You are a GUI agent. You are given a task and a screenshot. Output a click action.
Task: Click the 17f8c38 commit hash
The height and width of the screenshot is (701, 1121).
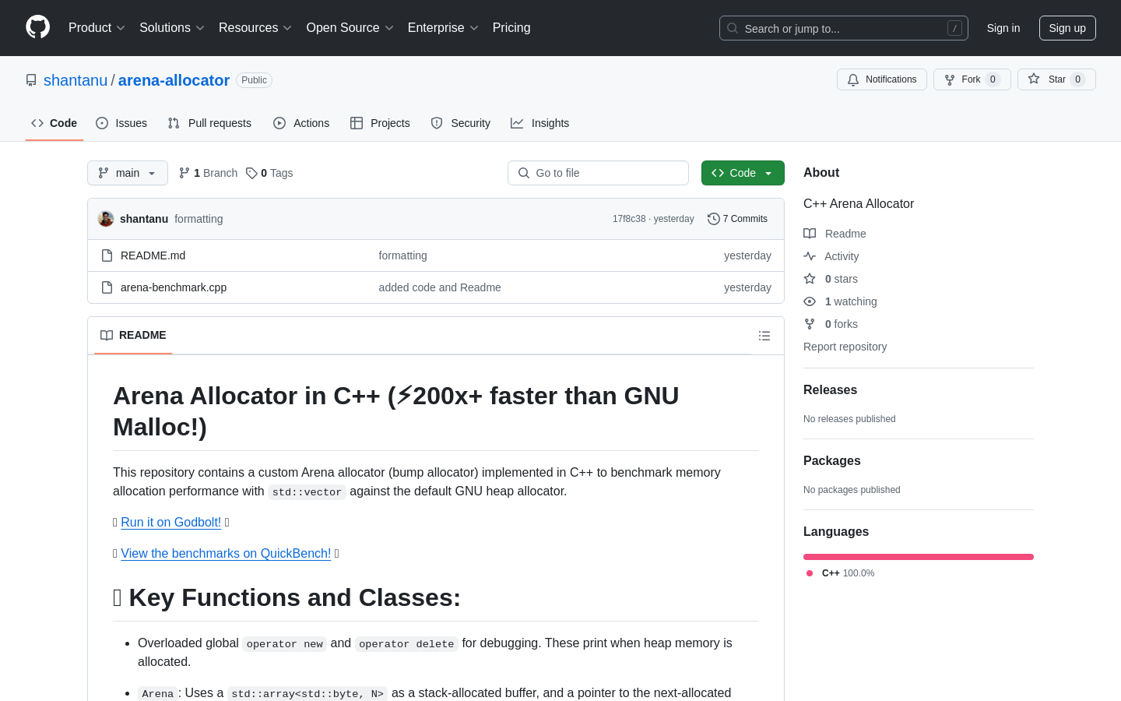(x=629, y=219)
